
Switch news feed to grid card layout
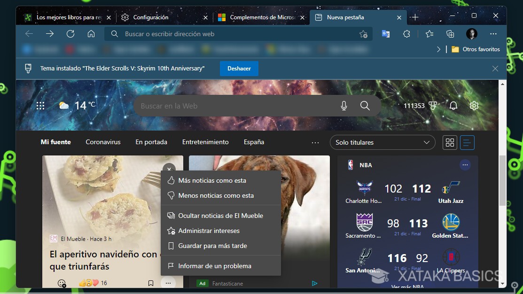(x=449, y=142)
